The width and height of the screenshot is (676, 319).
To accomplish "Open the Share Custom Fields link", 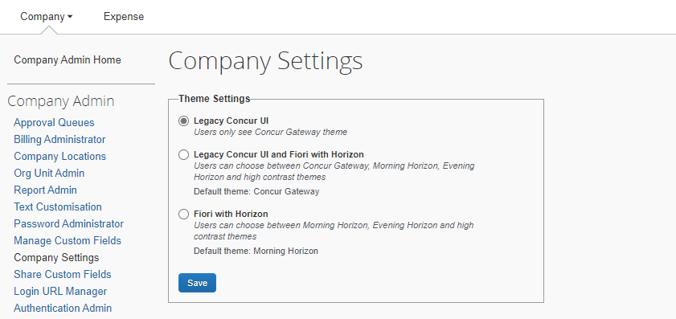I will 63,274.
